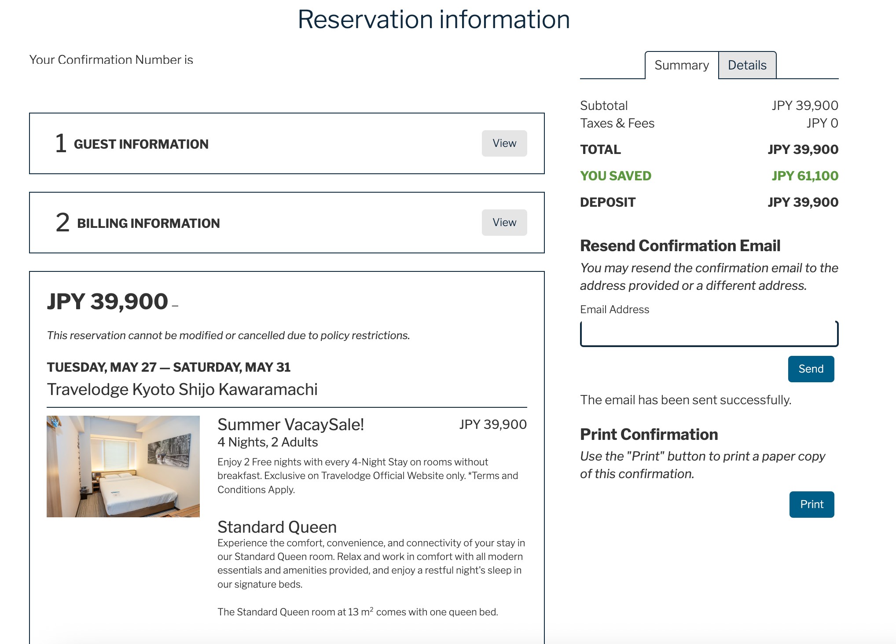Open the Standard Queen room photo
896x644 pixels.
click(123, 466)
